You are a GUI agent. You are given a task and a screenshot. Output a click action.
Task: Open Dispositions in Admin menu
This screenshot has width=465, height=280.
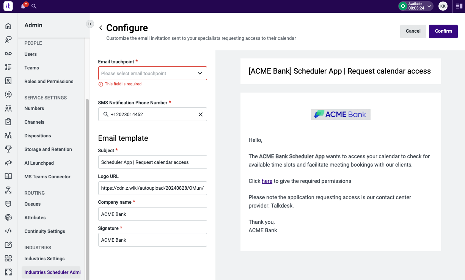click(38, 135)
